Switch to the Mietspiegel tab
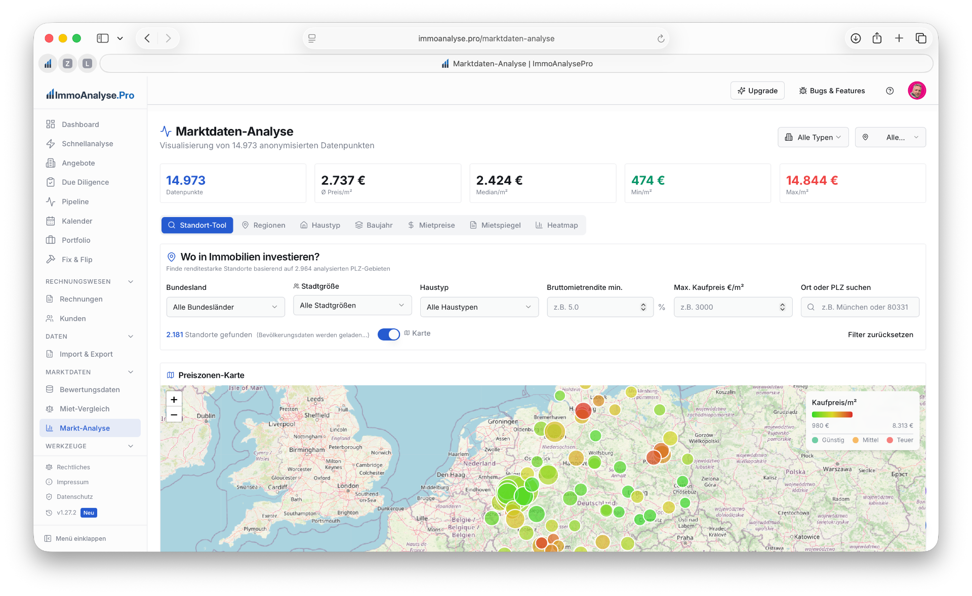 click(495, 225)
